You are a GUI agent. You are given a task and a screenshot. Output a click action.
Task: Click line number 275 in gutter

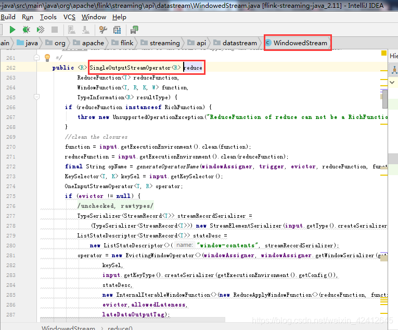(x=11, y=196)
